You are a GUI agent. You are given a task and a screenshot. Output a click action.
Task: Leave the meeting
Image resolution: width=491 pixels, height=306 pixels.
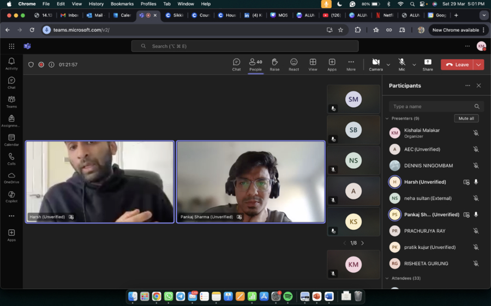point(457,65)
